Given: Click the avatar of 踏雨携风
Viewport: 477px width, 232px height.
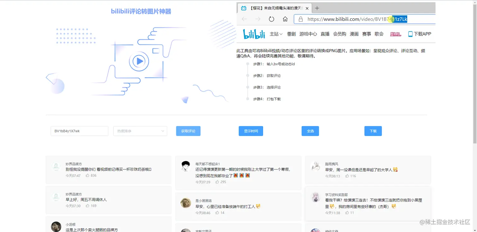Looking at the screenshot, I should tap(315, 166).
